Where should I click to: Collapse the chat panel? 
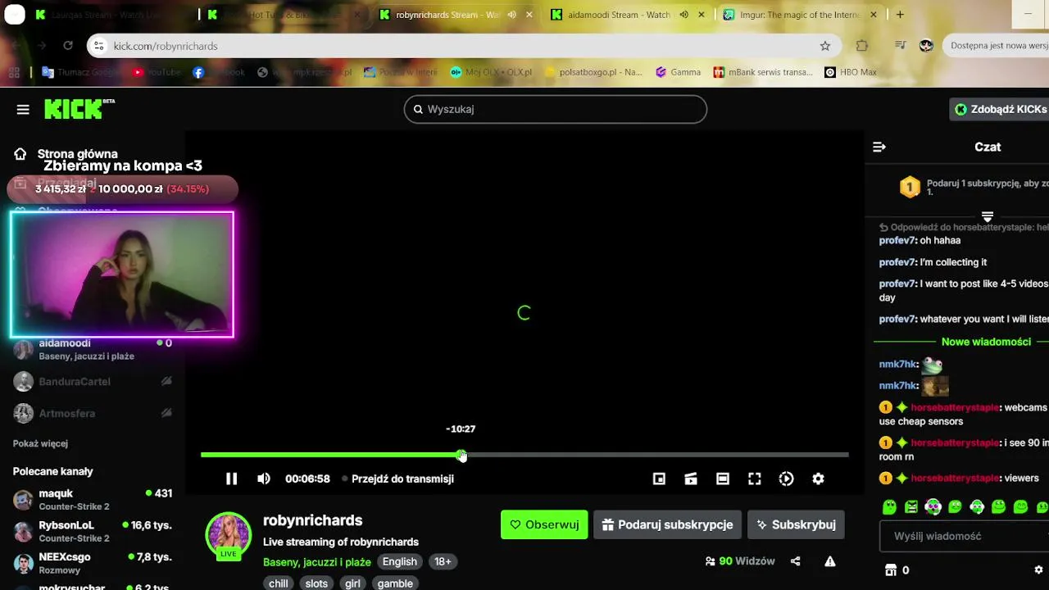pyautogui.click(x=879, y=147)
